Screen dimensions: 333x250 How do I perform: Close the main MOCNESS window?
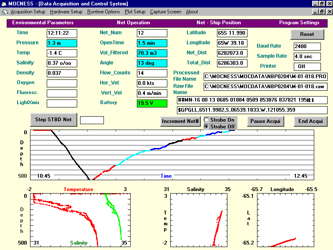[329, 4]
